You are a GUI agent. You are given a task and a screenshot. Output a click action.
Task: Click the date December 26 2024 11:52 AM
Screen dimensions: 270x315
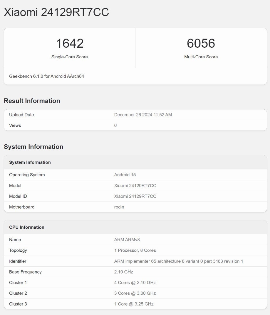coord(143,115)
